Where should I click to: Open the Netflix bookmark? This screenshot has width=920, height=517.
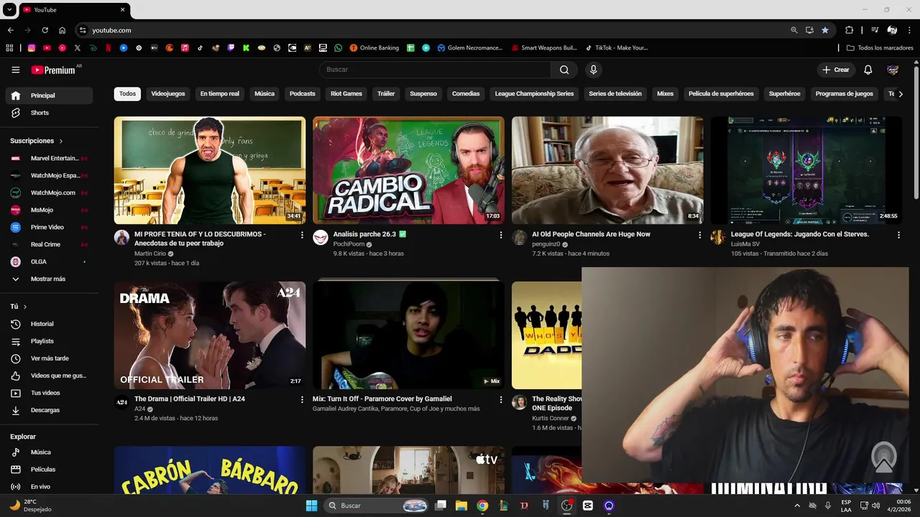(x=109, y=48)
